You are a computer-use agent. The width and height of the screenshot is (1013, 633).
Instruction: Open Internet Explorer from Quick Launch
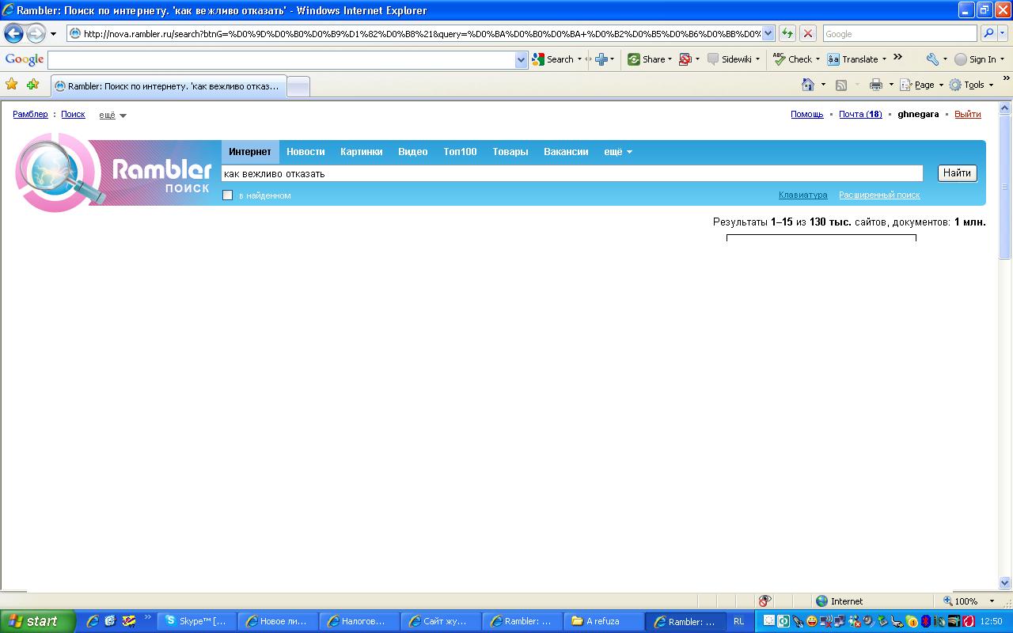click(x=93, y=621)
